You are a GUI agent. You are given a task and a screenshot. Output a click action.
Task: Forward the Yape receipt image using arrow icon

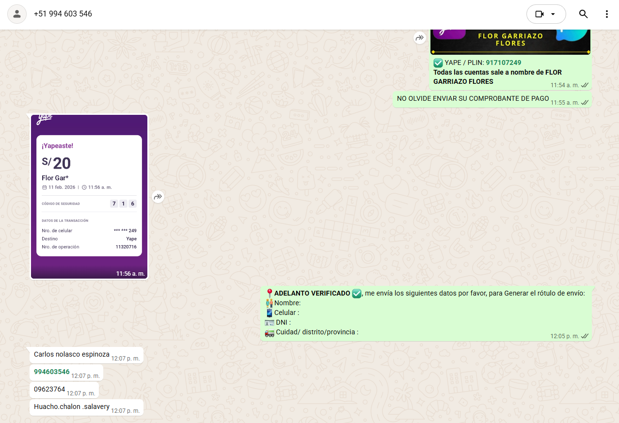click(x=158, y=197)
